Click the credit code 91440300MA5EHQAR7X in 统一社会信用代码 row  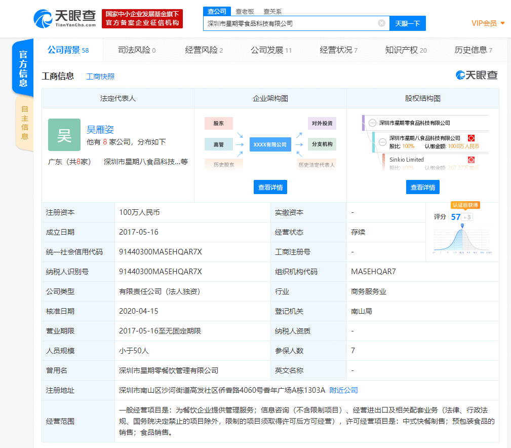tap(161, 252)
